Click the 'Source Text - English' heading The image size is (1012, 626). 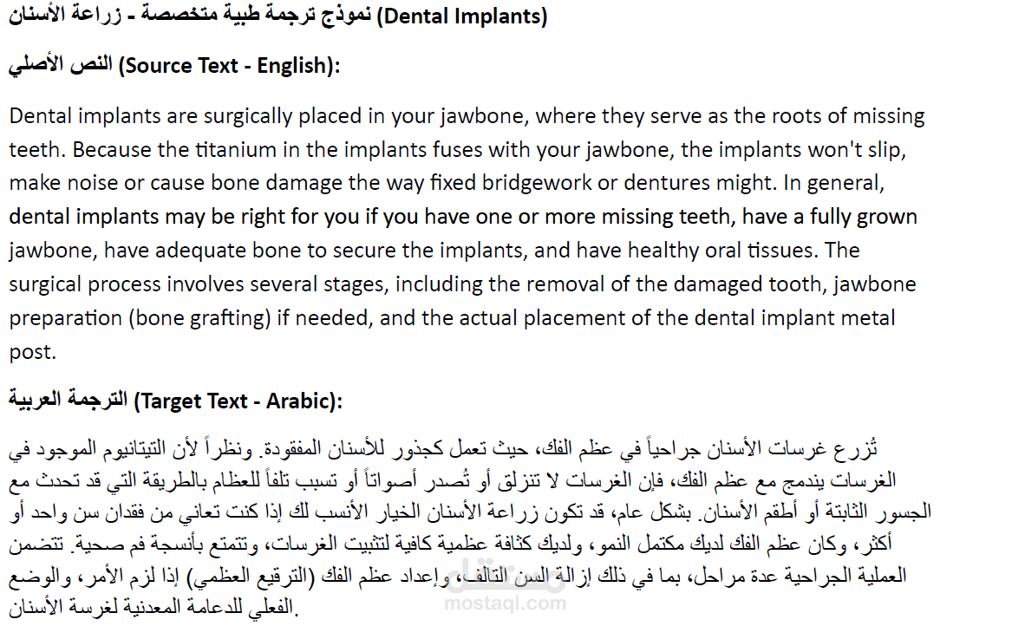click(x=173, y=66)
